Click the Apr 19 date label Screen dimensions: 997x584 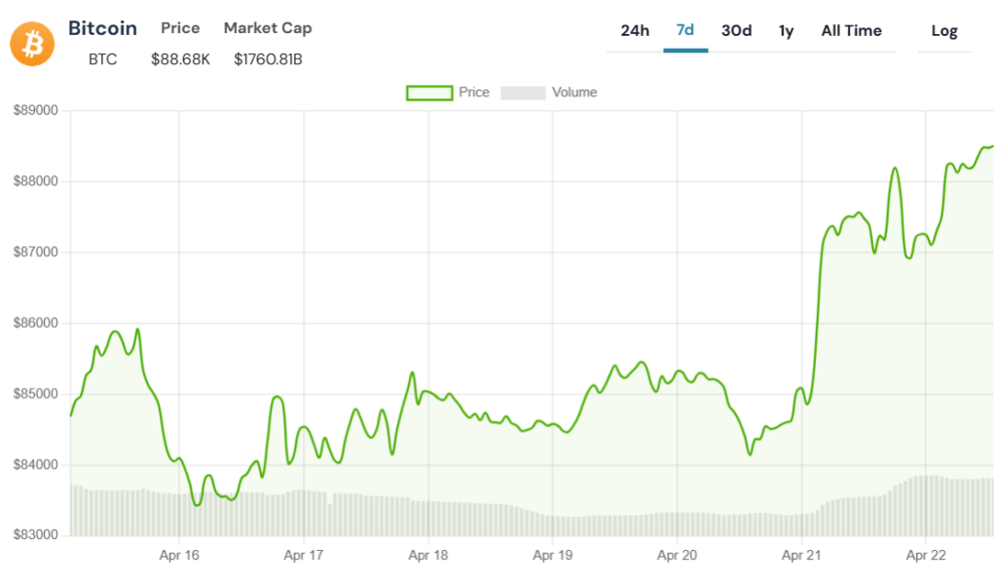coord(553,556)
